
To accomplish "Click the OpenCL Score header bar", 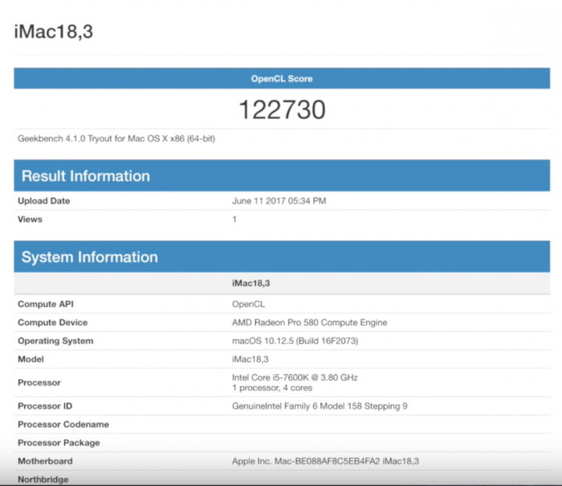I will [282, 78].
